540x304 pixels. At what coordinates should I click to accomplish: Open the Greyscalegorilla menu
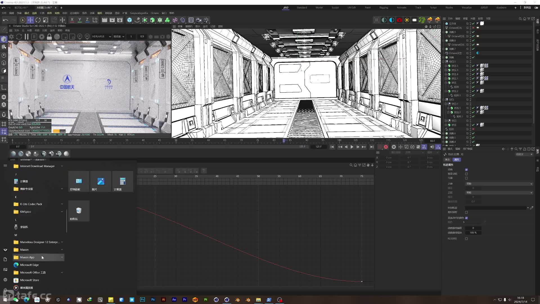139,13
